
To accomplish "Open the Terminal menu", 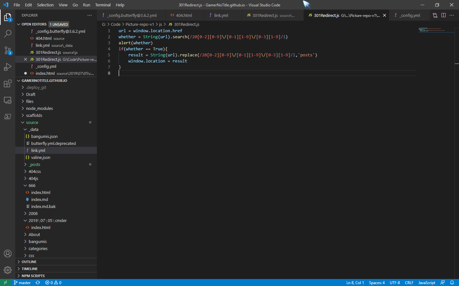I will click(103, 5).
